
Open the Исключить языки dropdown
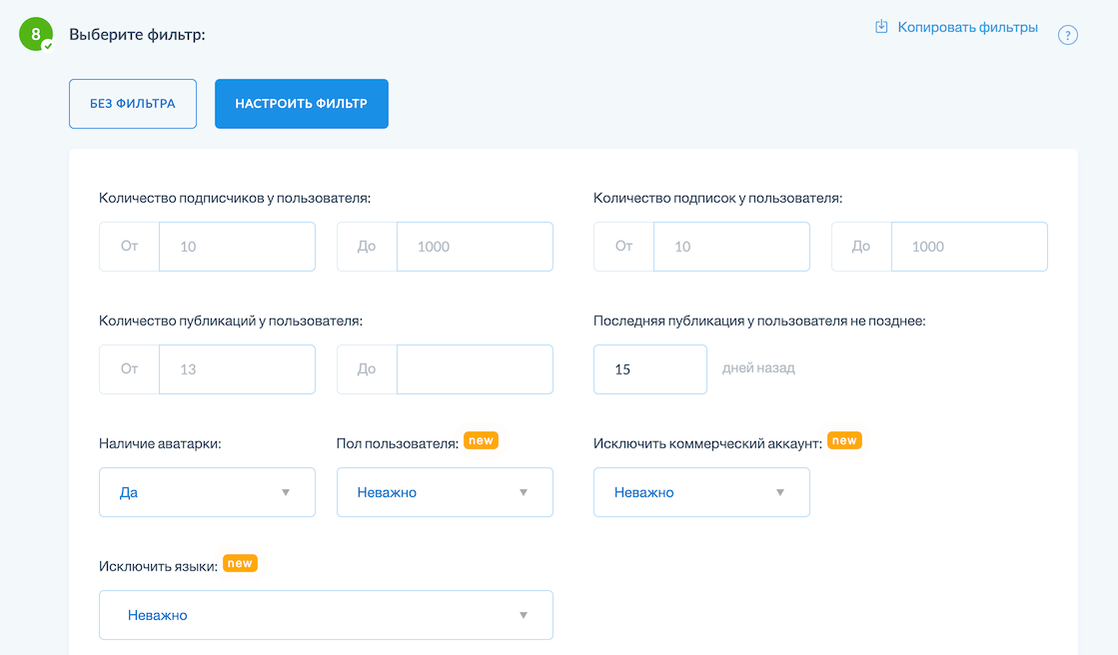tap(326, 615)
